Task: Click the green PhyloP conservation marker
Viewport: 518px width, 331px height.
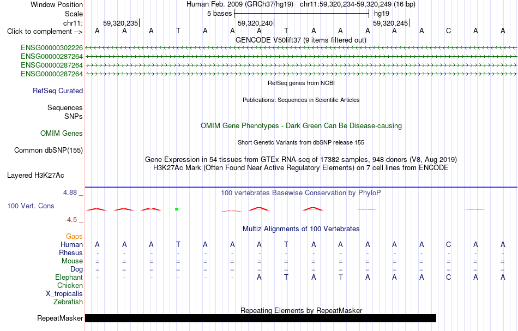Action: click(x=177, y=209)
